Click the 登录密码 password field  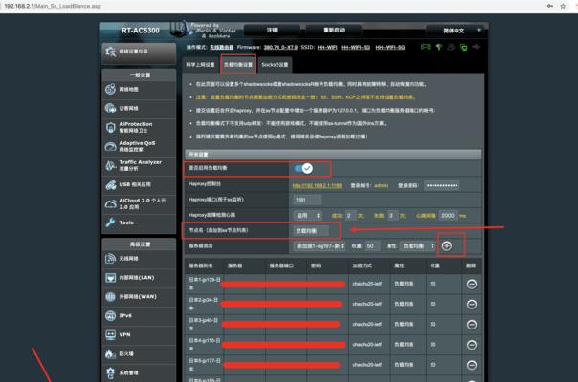(x=442, y=186)
